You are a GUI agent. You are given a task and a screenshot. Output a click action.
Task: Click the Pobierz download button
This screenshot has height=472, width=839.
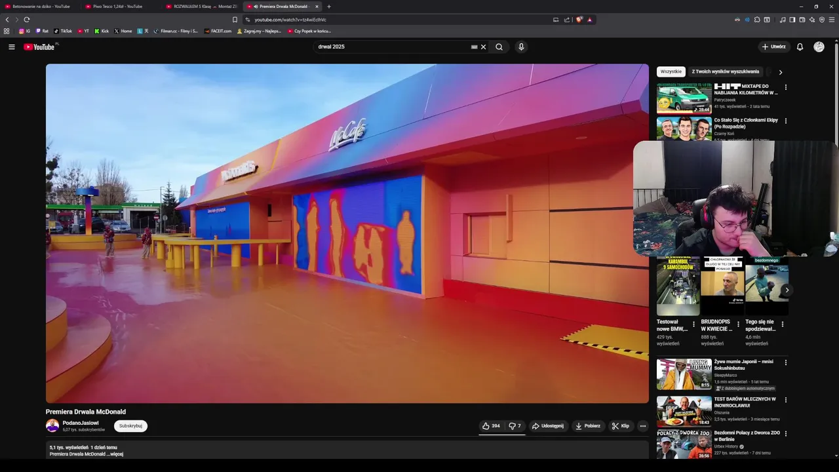(x=588, y=425)
